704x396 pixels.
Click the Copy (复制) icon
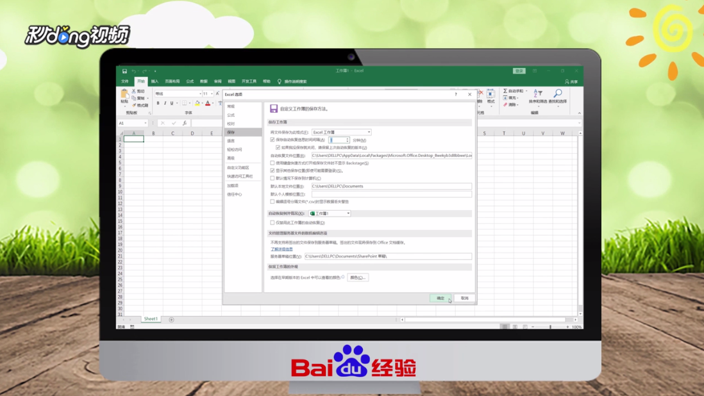[134, 98]
